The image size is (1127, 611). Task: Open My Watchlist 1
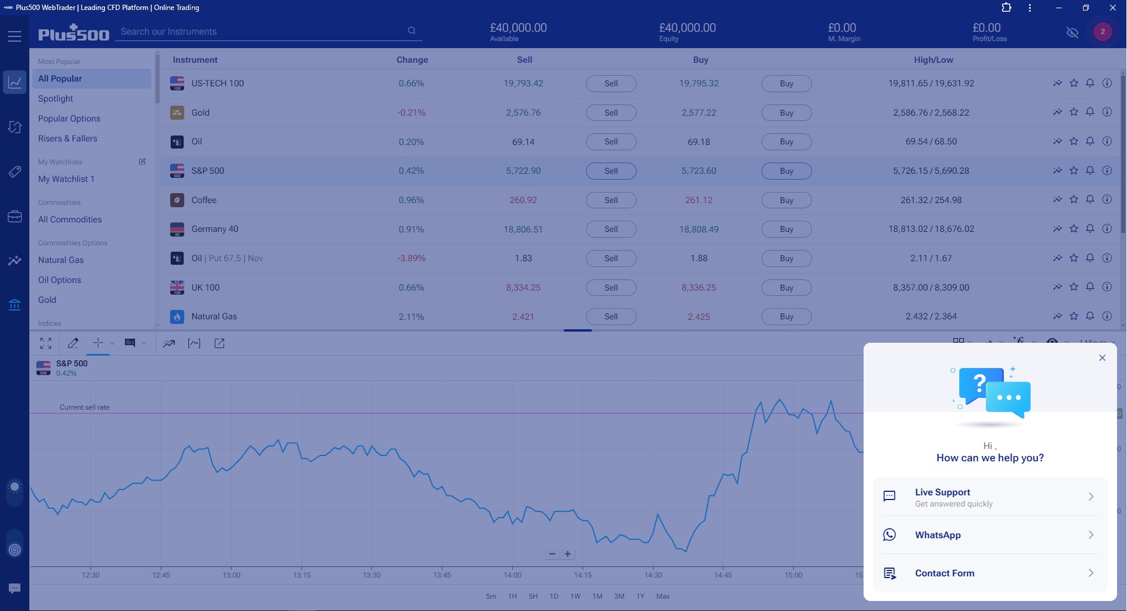click(x=66, y=179)
